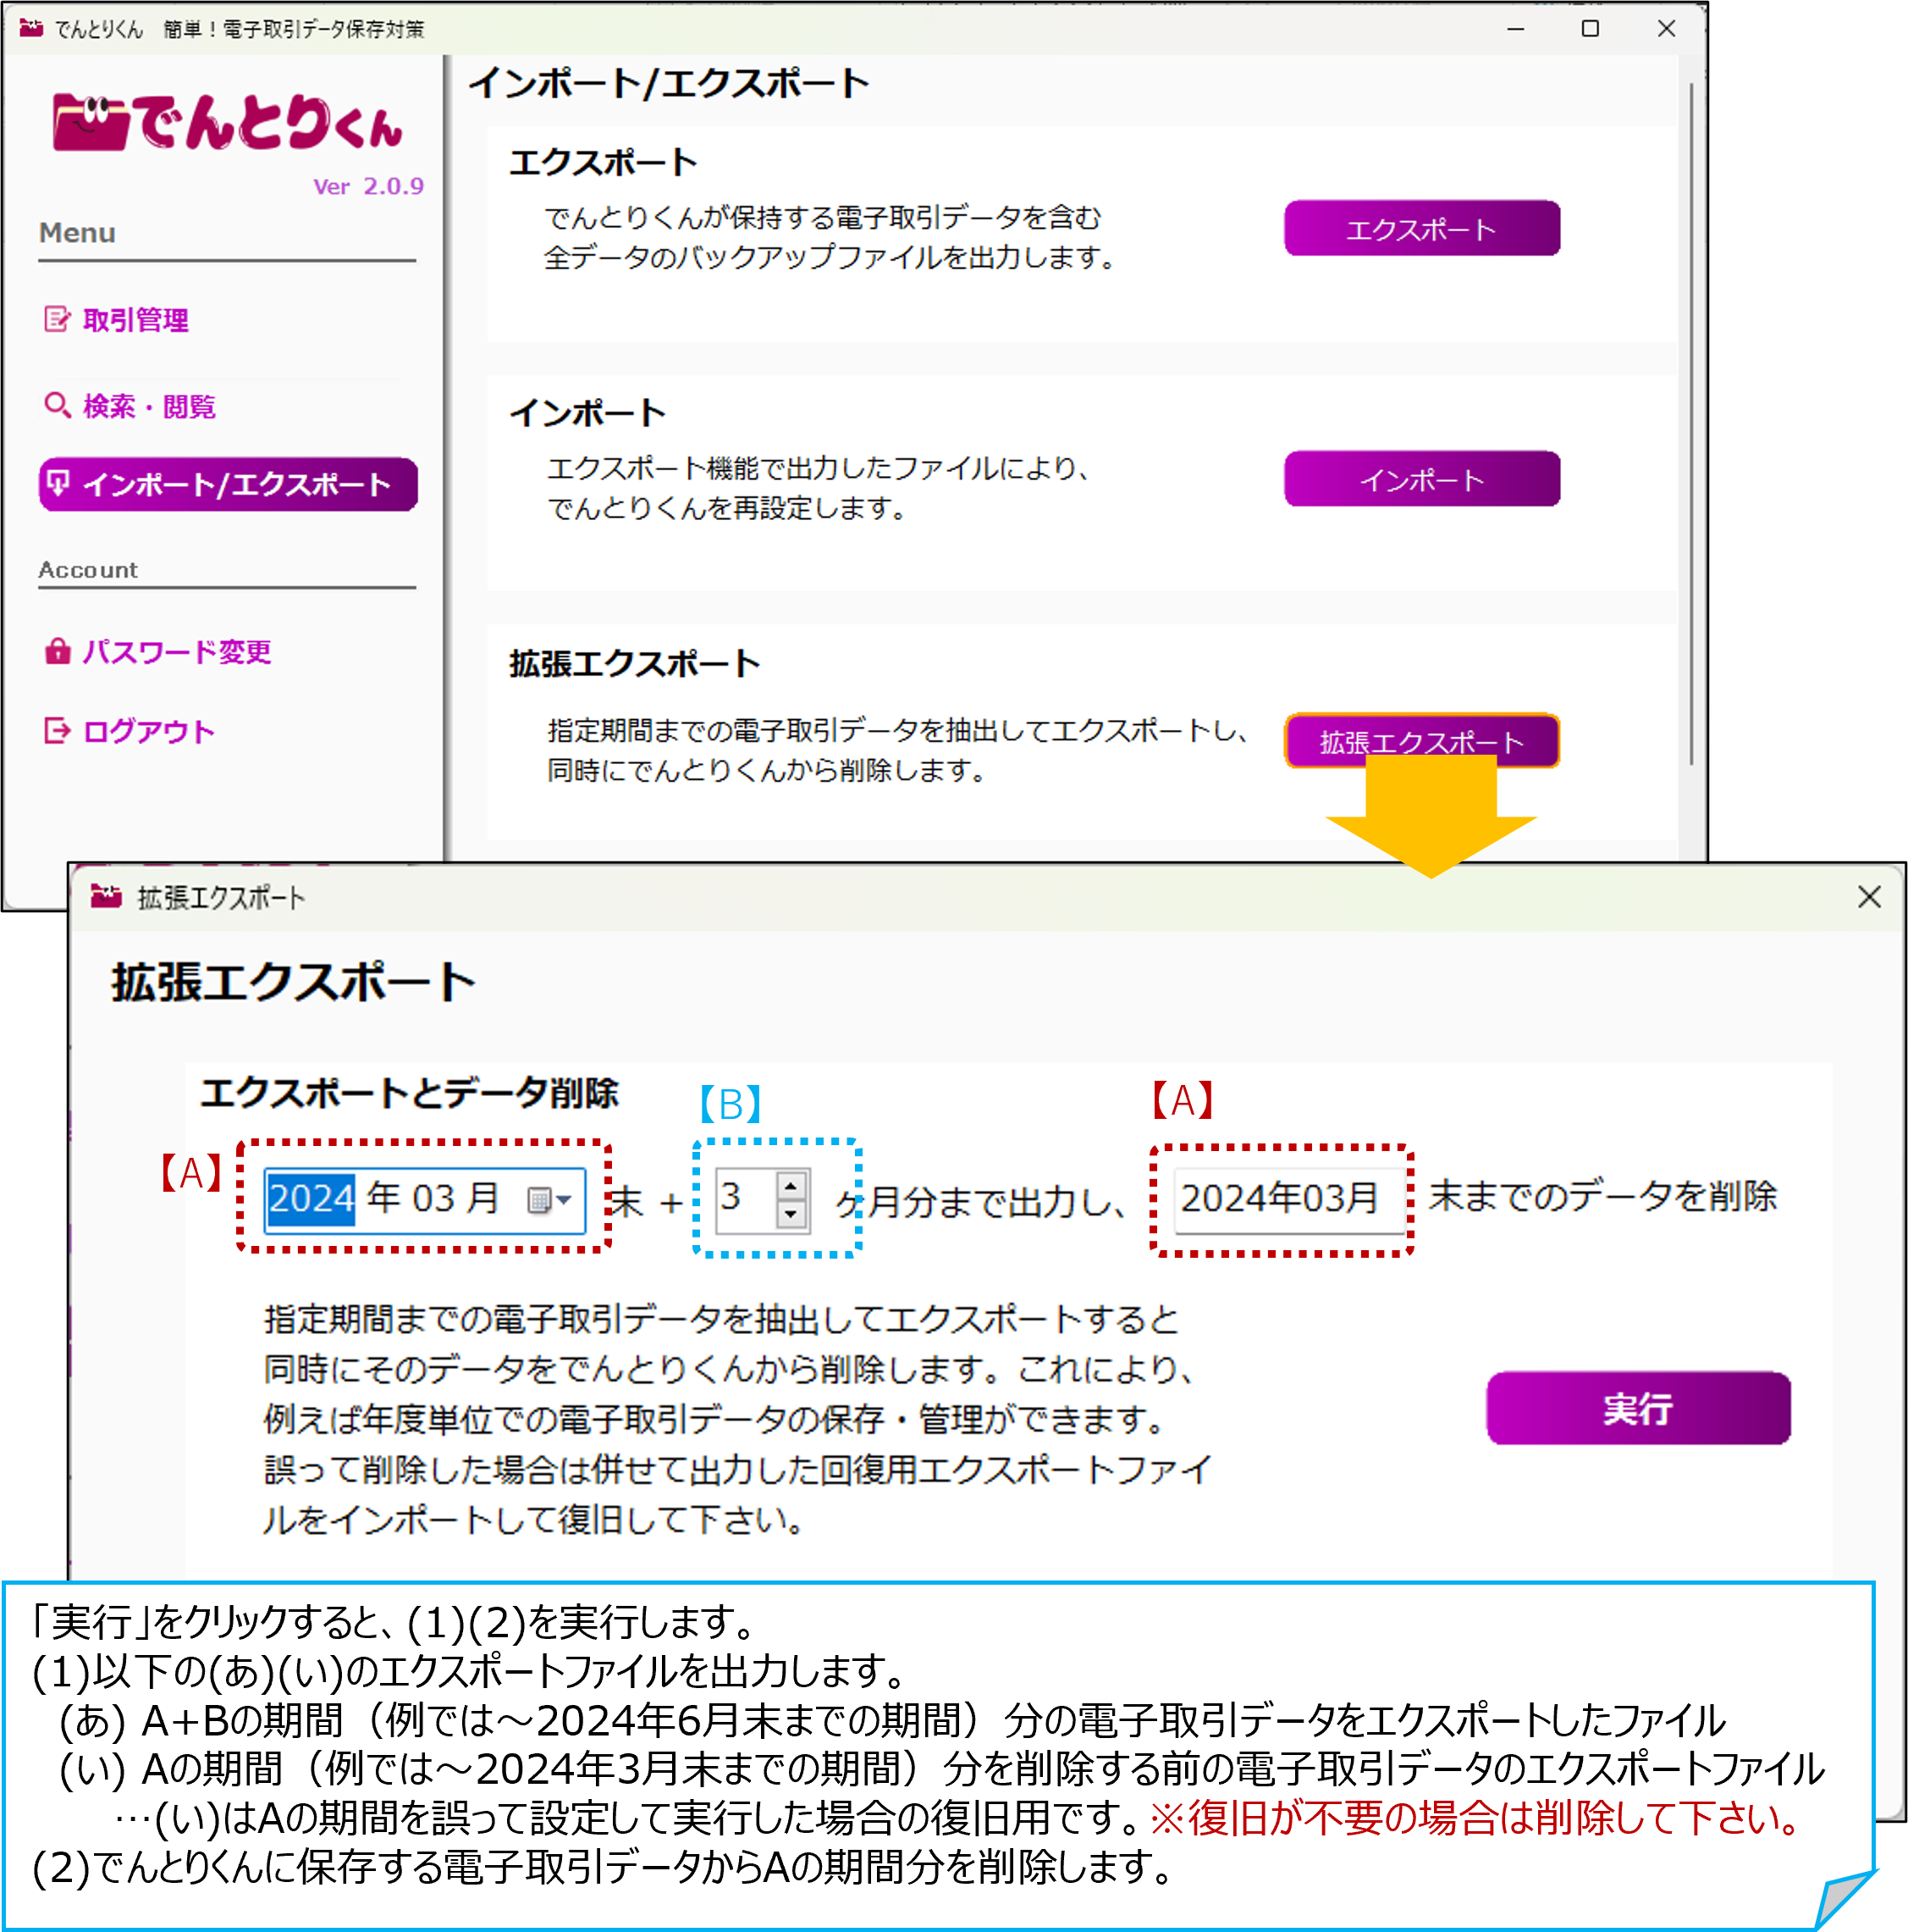Maximize the でんとりくん main window
Image resolution: width=1908 pixels, height=1932 pixels.
click(1591, 28)
